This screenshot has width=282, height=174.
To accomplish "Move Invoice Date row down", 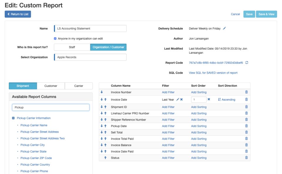I will pos(102,99).
